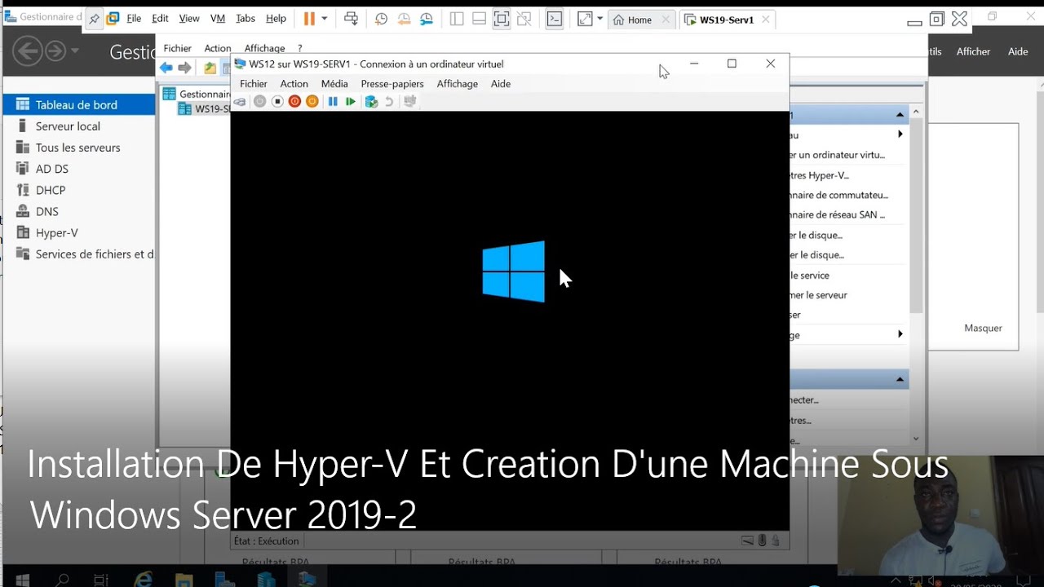Go back in Hyper-V Manager toolbar
1044x587 pixels.
click(x=166, y=68)
